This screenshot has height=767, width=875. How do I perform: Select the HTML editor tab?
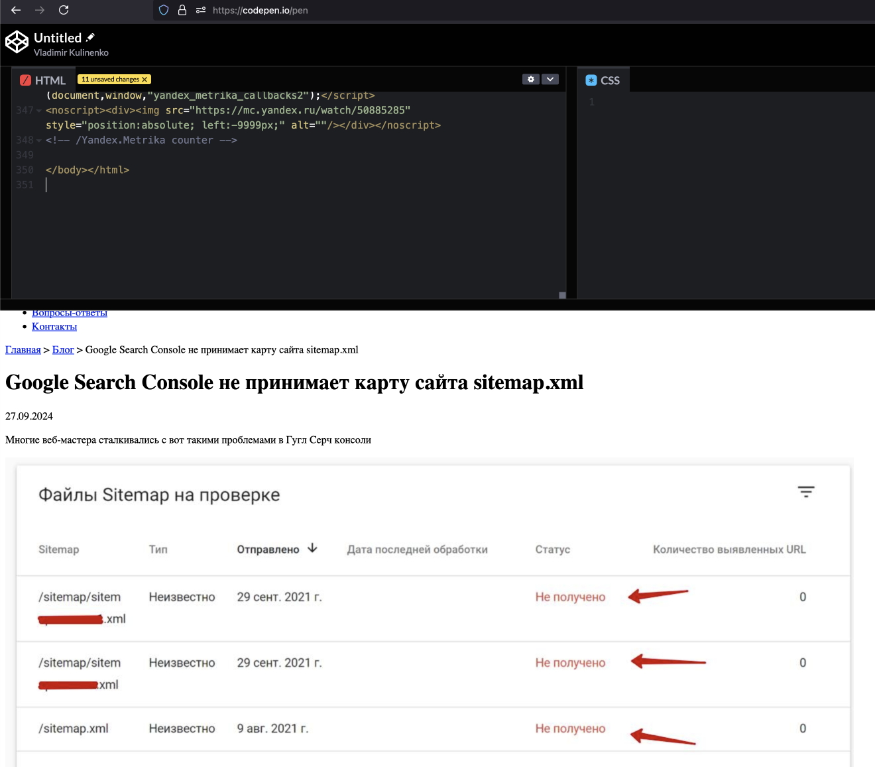point(43,80)
